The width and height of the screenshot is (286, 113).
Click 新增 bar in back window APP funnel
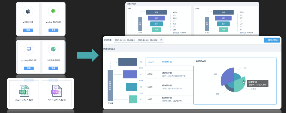[156, 12]
